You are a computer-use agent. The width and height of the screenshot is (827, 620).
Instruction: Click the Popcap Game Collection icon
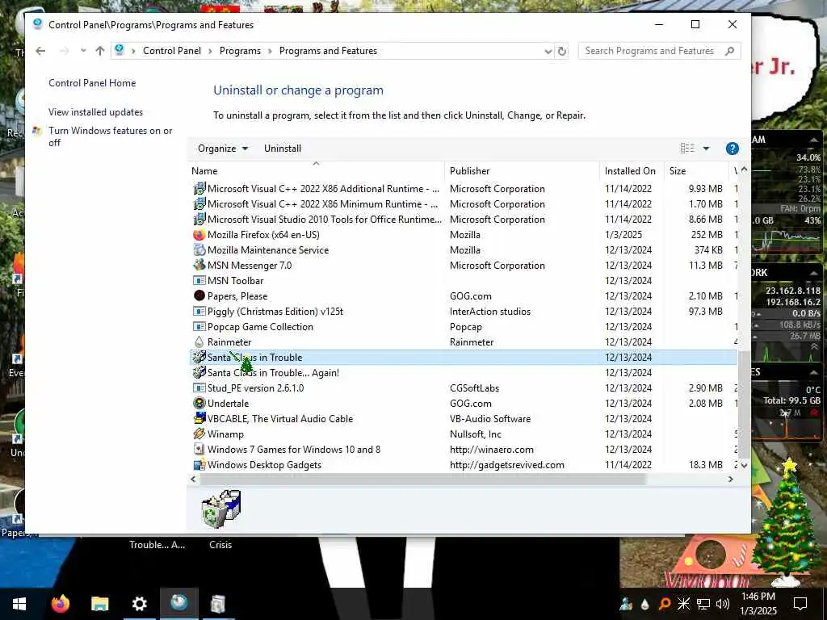(x=199, y=326)
